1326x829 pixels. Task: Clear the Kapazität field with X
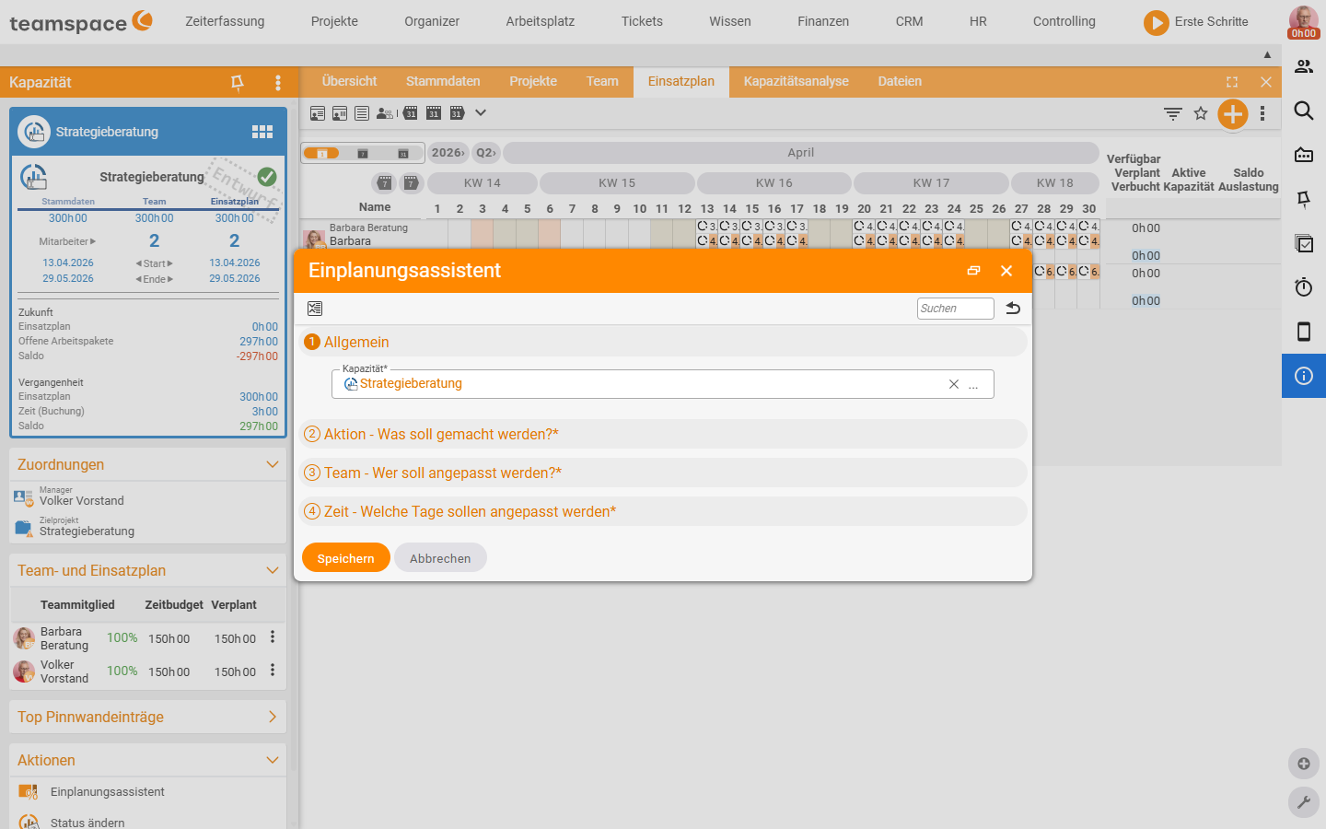pyautogui.click(x=954, y=384)
